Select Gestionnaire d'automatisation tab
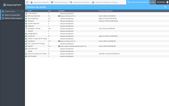This screenshot has height=106, width=169. (x=138, y=2)
